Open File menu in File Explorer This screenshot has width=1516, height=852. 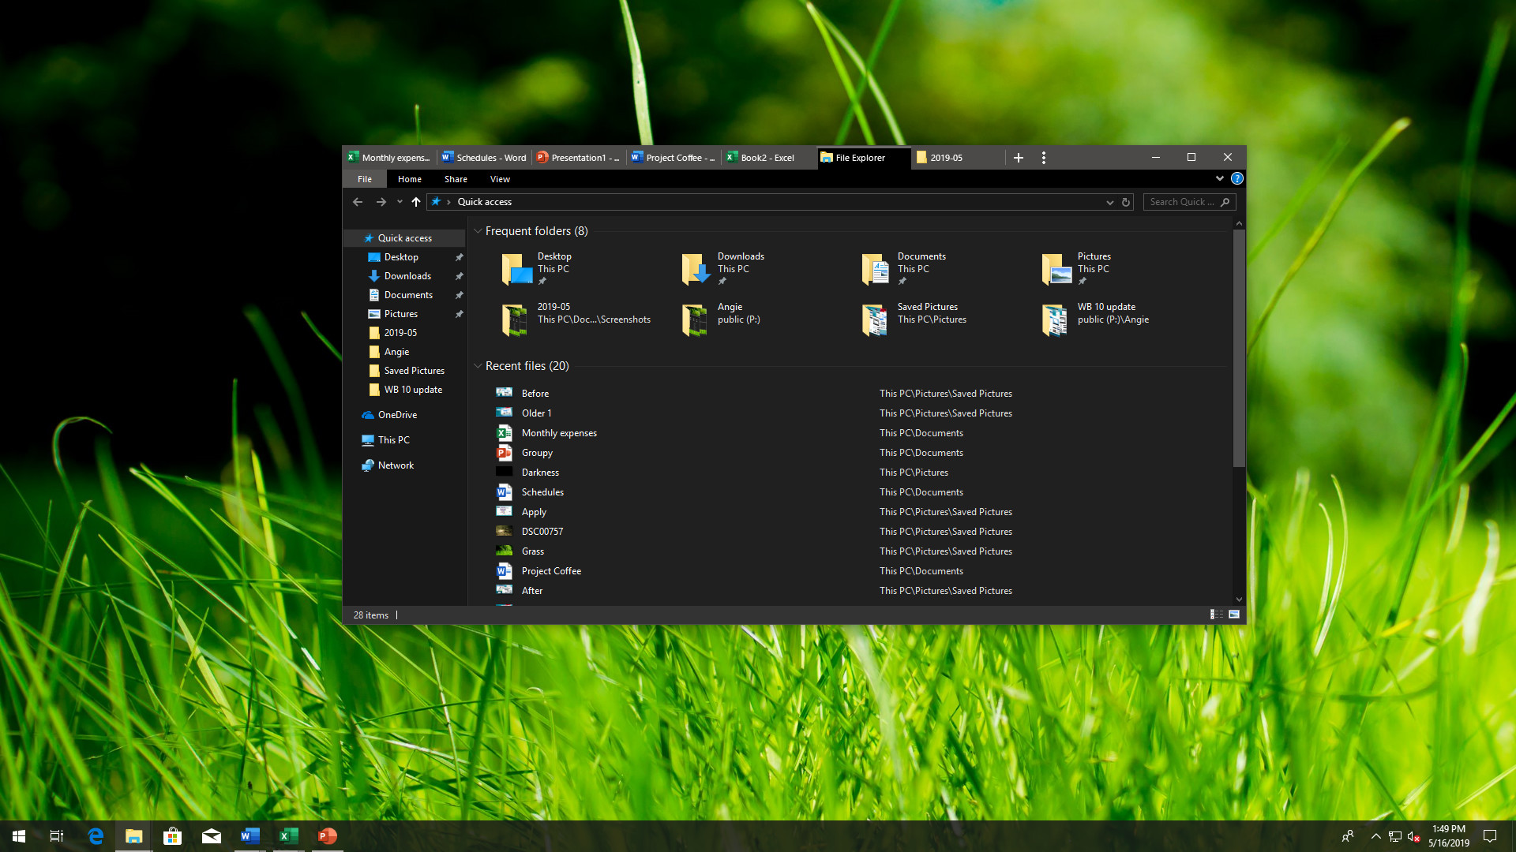pyautogui.click(x=365, y=179)
